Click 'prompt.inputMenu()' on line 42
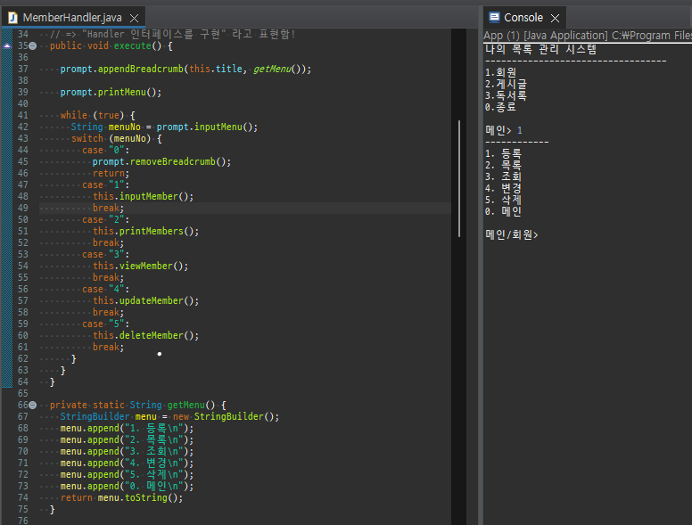 tap(204, 127)
